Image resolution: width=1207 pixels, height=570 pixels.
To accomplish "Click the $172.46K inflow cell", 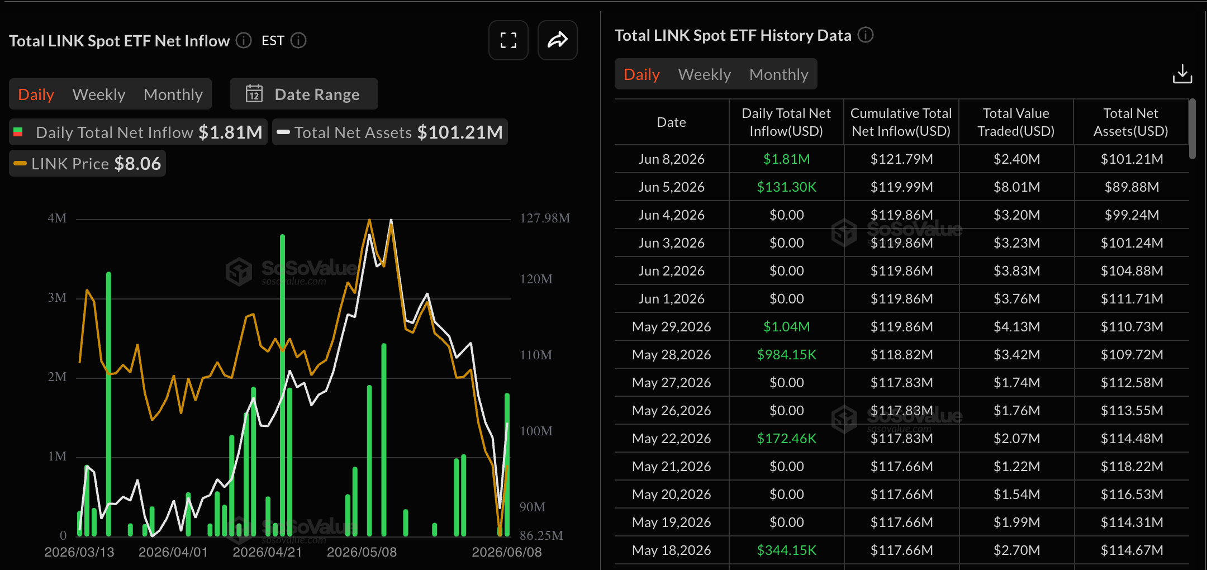I will click(x=787, y=438).
